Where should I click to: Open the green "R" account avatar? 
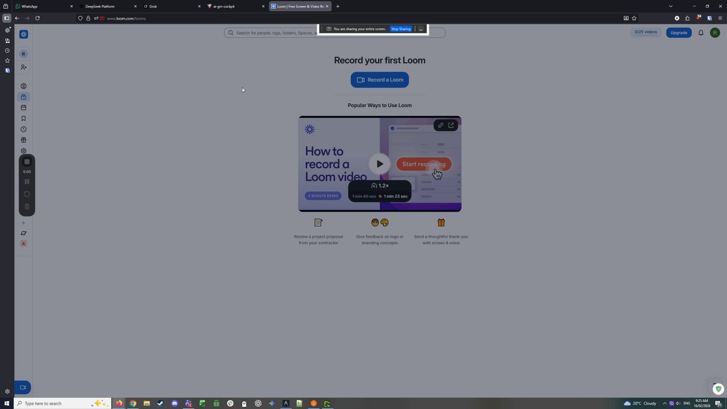(x=715, y=32)
